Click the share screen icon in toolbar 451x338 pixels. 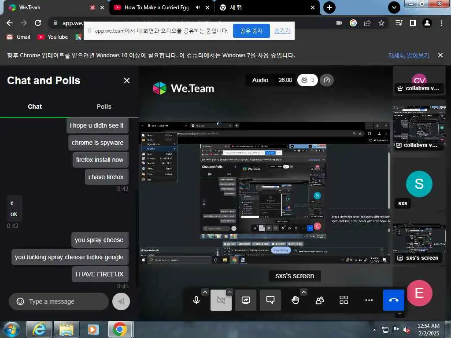[x=246, y=300]
